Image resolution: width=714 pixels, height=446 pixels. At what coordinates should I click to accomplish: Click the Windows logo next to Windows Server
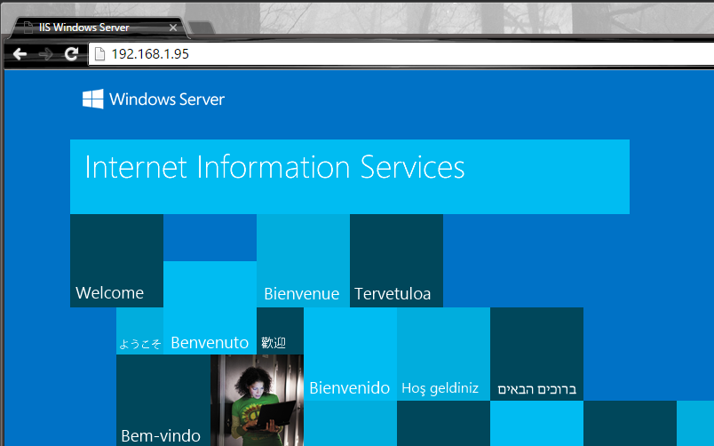[93, 99]
